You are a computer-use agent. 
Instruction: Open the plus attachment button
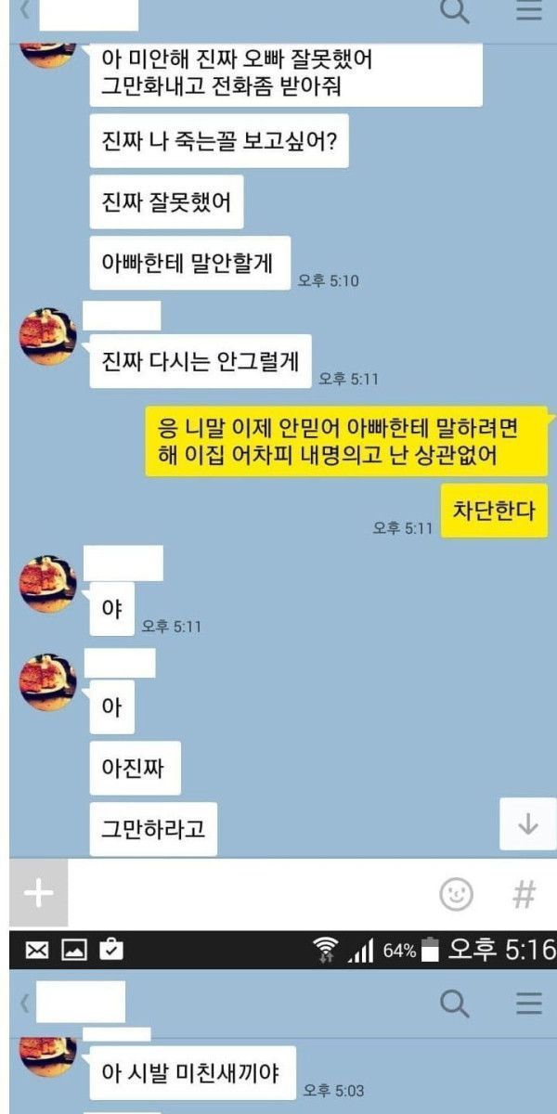pyautogui.click(x=38, y=893)
